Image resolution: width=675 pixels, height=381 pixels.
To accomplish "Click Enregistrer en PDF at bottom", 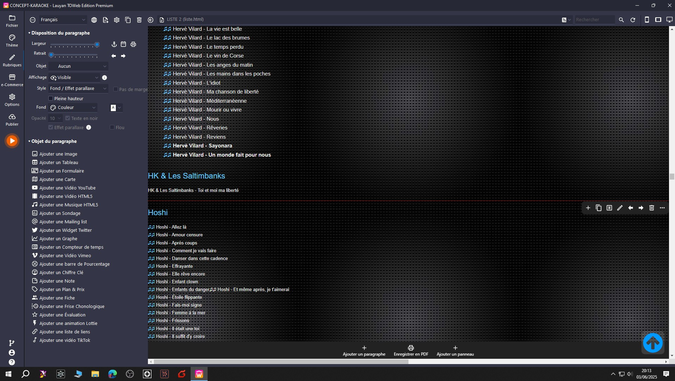I will point(411,351).
